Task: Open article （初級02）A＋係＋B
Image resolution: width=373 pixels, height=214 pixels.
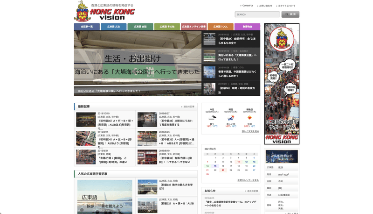Action: click(177, 204)
